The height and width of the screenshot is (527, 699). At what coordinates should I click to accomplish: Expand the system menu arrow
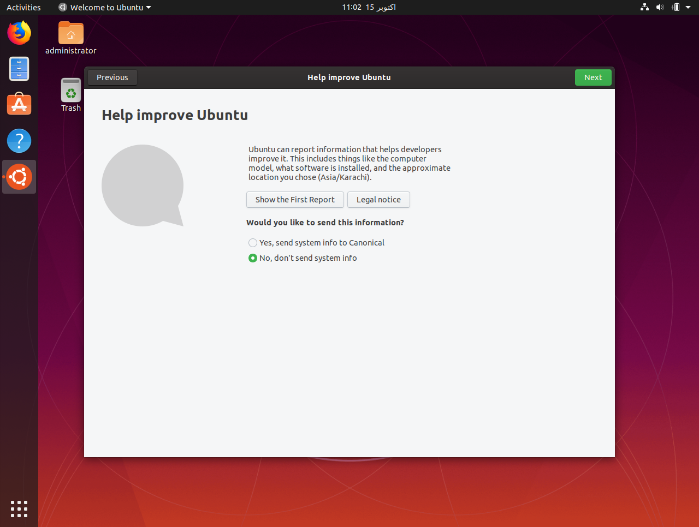point(689,7)
